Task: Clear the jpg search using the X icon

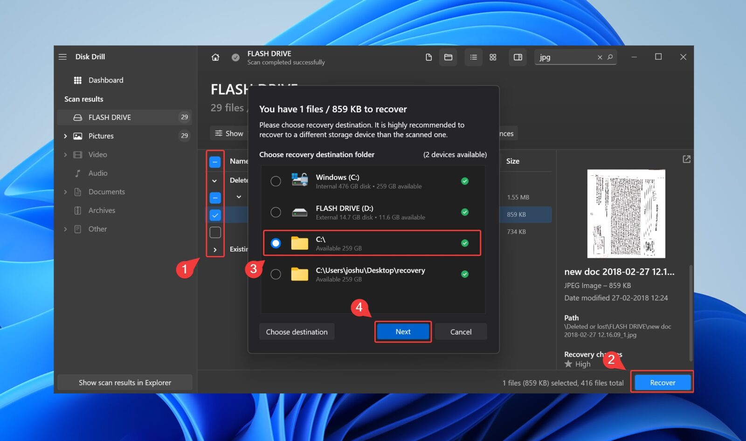Action: click(x=600, y=57)
